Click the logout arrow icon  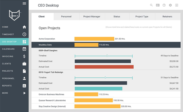pyautogui.click(x=177, y=5)
